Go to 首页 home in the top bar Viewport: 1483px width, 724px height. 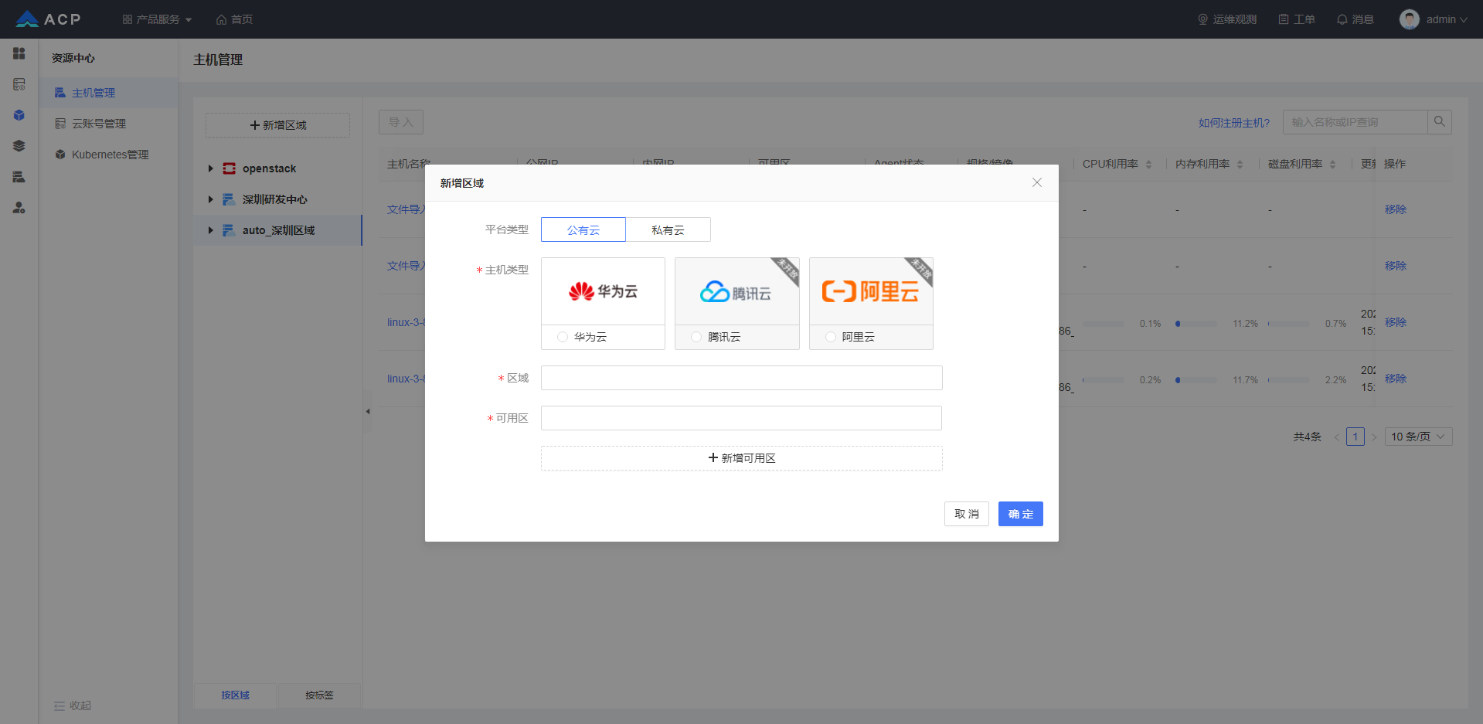(234, 19)
